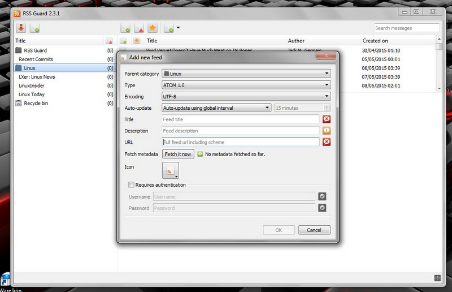Screen dimensions: 452x292
Task: Maximize the RSS Guard window
Action: coord(416,11)
